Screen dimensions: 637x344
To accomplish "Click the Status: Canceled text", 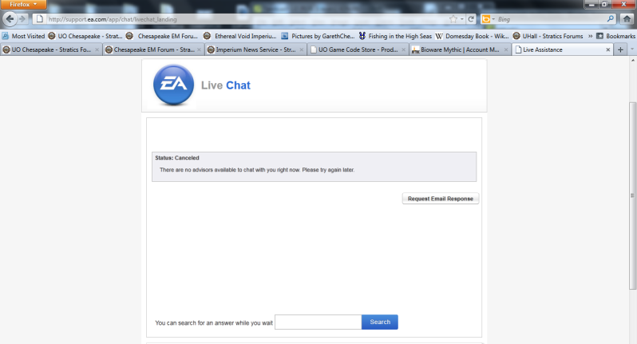I will [x=177, y=158].
